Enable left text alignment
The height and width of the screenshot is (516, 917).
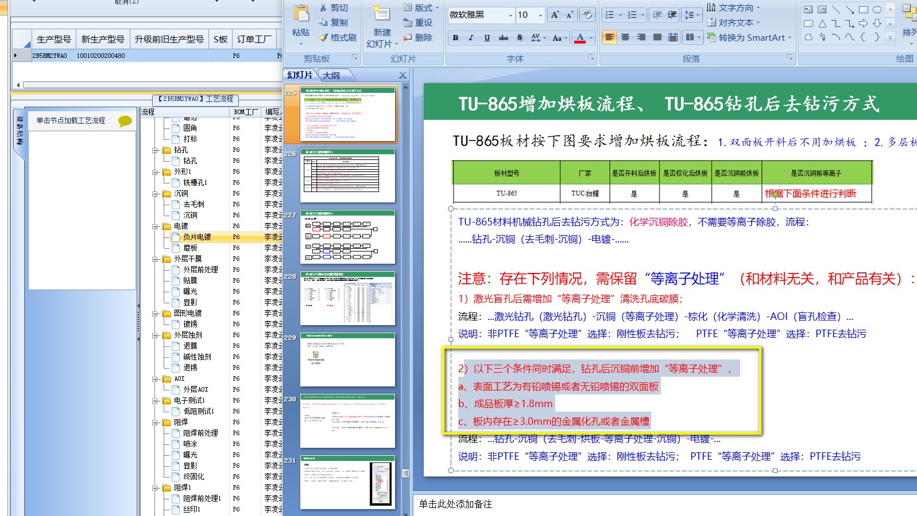pyautogui.click(x=610, y=38)
